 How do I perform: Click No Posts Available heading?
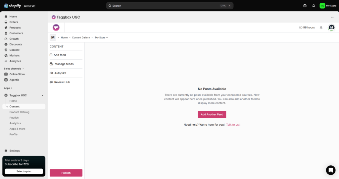click(212, 89)
